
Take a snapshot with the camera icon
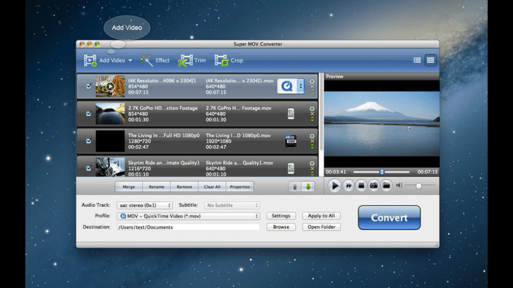[373, 186]
